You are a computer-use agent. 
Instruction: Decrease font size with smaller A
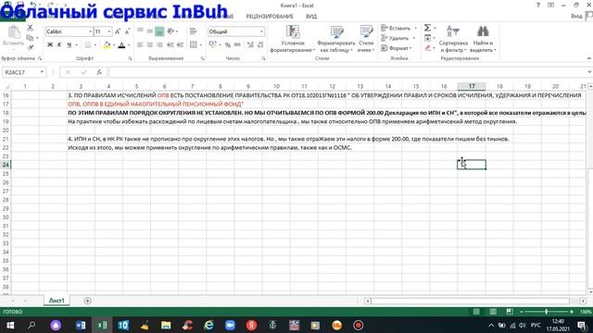[127, 31]
